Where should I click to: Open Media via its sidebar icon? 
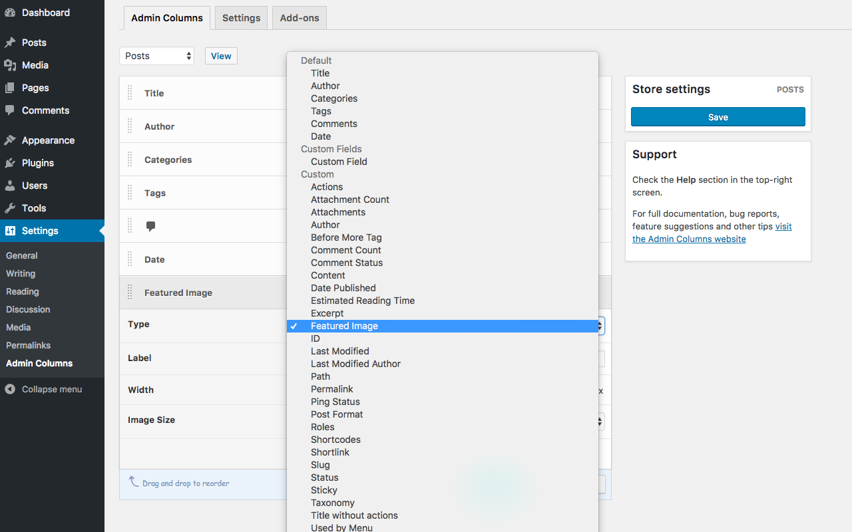pos(10,65)
